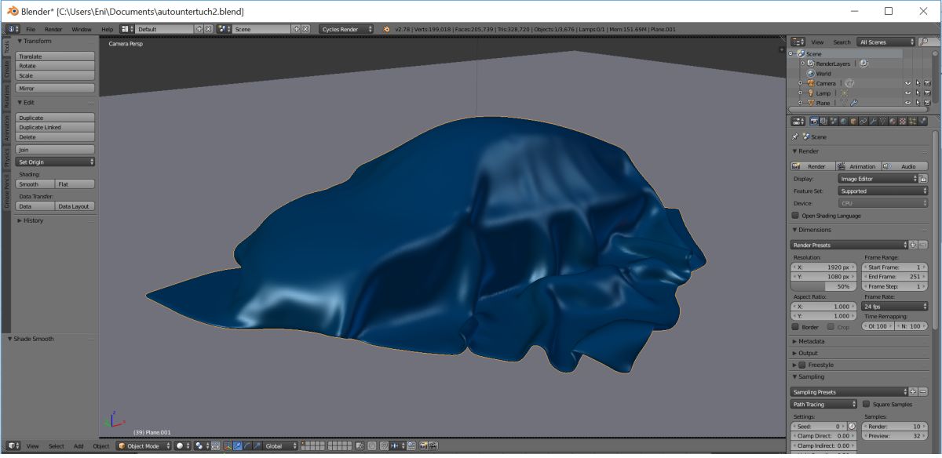The image size is (942, 458).
Task: Open the World properties tab
Action: (x=843, y=122)
